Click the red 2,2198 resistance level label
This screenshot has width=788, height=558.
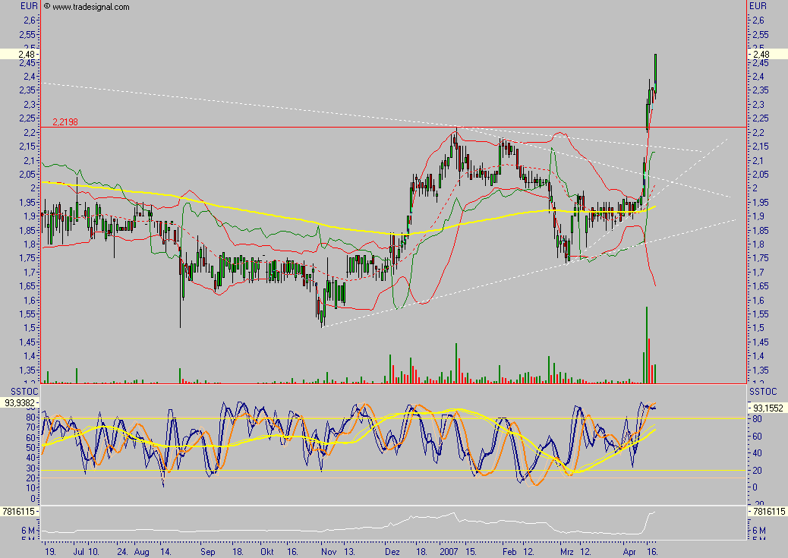pos(65,122)
